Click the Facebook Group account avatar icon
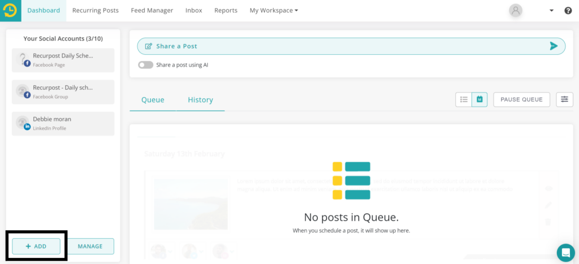The width and height of the screenshot is (579, 264). pos(23,92)
